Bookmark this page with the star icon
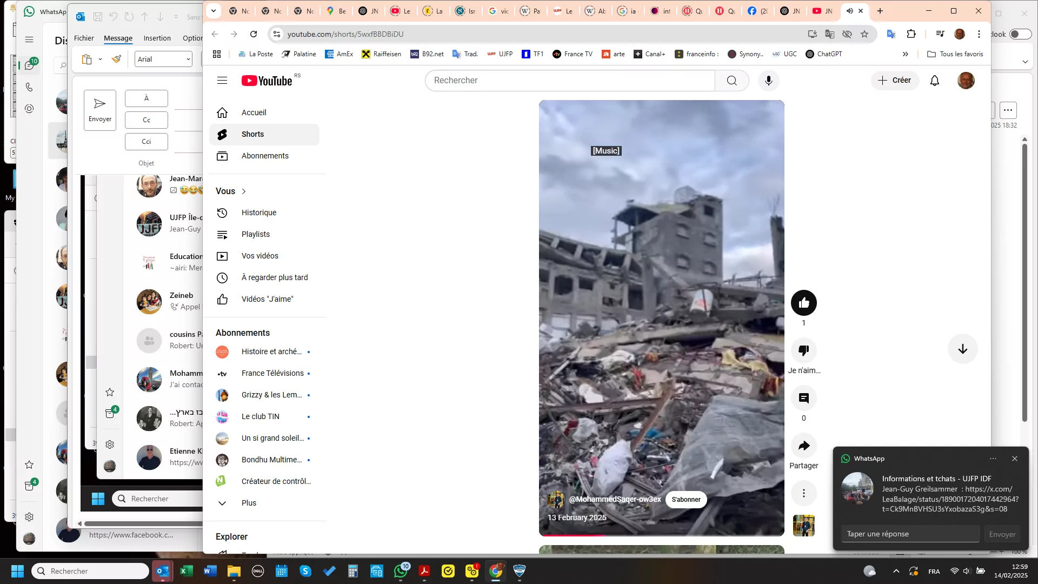 pyautogui.click(x=864, y=34)
